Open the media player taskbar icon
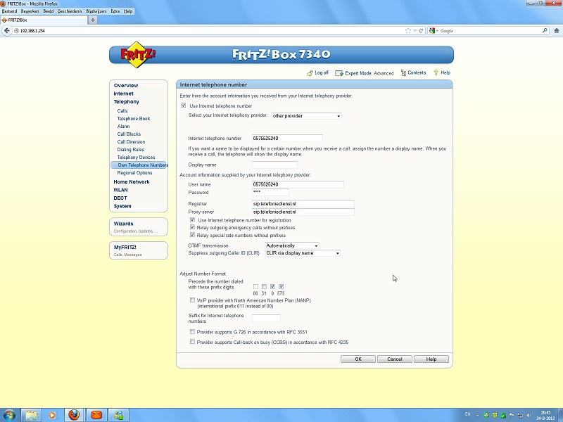The height and width of the screenshot is (422, 563). [52, 415]
